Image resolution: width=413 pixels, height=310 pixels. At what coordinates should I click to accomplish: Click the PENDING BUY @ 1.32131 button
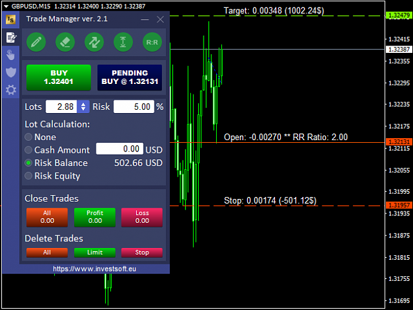coord(130,77)
